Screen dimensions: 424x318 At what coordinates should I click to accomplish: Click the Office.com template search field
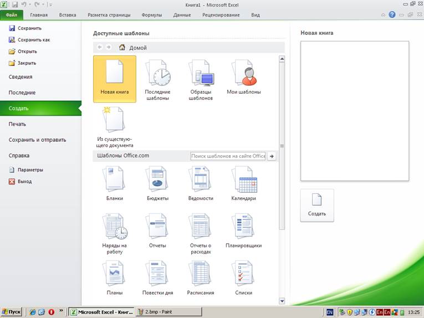coord(228,156)
